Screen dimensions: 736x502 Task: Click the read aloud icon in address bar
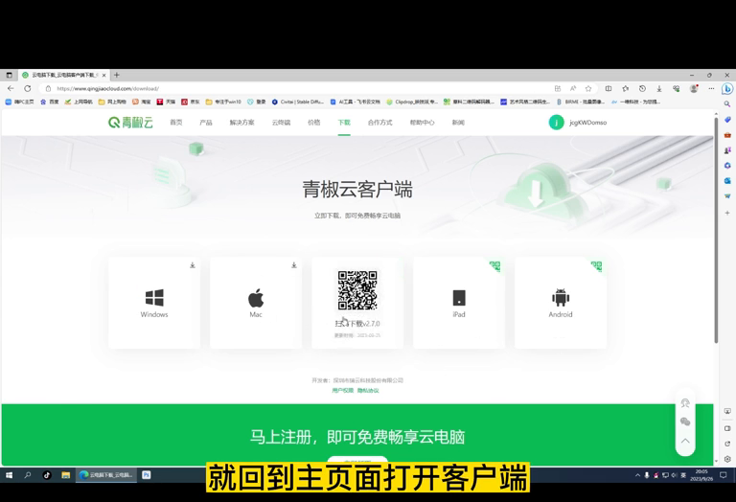[x=573, y=88]
